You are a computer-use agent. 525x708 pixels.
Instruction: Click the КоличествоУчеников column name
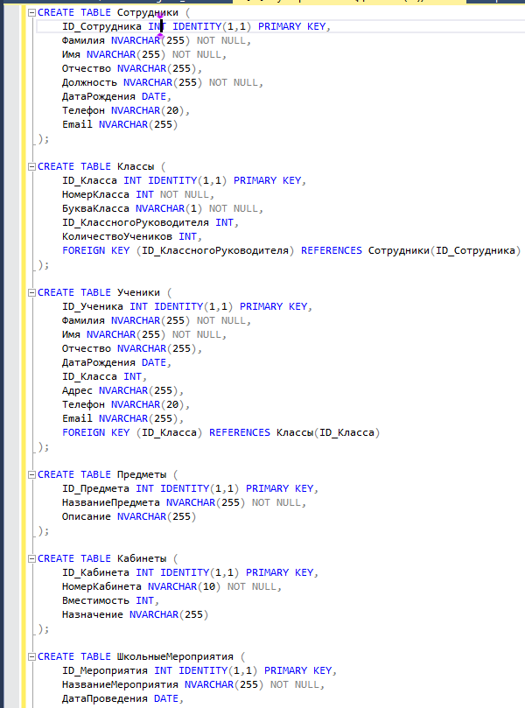(x=117, y=236)
